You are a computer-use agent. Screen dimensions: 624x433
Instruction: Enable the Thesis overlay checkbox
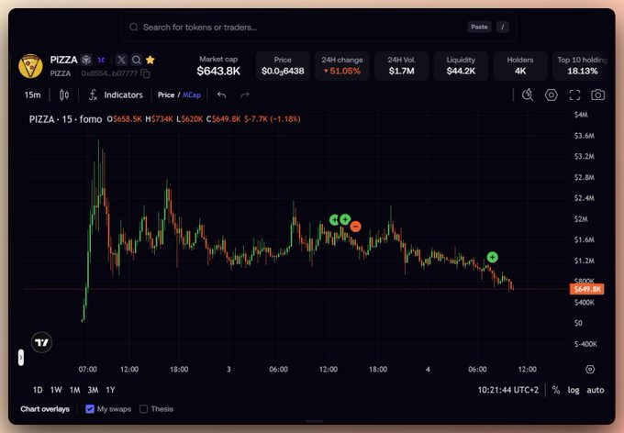(144, 409)
